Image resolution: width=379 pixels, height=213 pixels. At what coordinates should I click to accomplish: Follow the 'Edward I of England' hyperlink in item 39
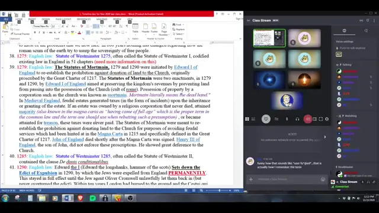(66, 84)
